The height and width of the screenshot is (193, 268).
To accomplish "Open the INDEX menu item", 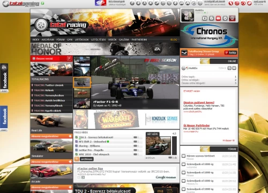I will [36, 40].
